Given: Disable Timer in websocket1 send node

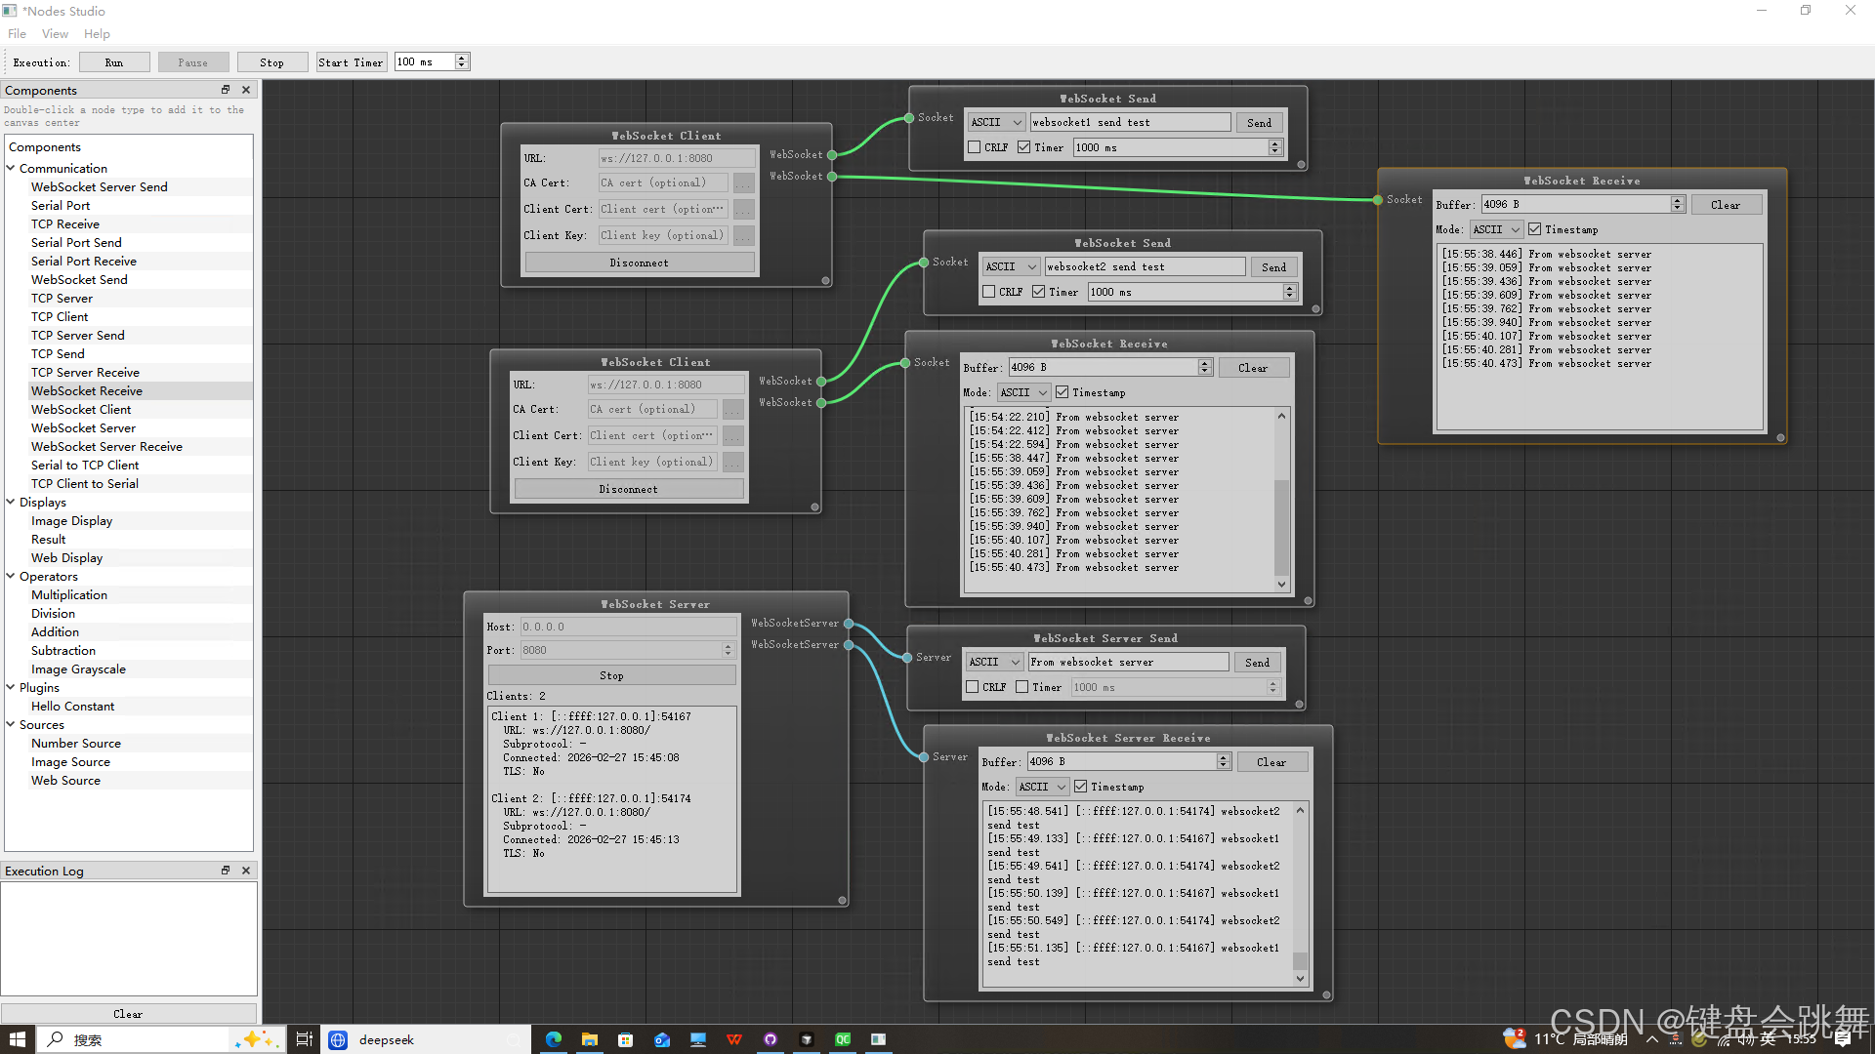Looking at the screenshot, I should click(x=1023, y=147).
